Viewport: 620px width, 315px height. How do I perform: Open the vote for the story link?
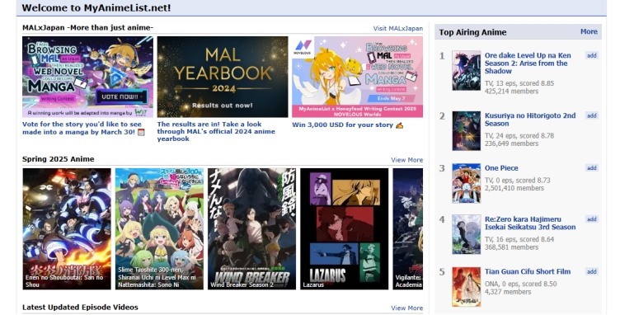point(83,128)
